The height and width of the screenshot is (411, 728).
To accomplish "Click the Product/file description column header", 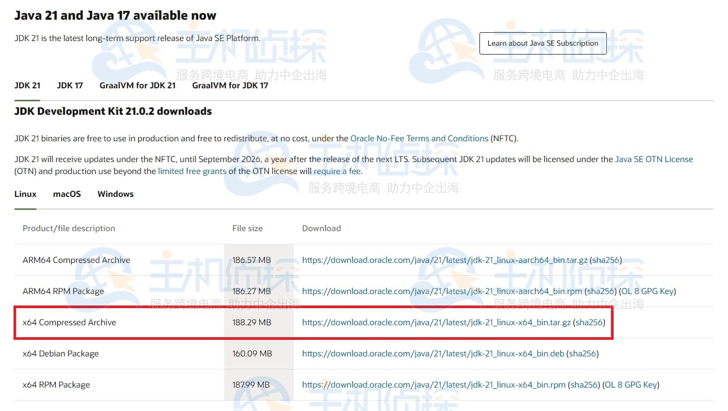I will point(69,228).
